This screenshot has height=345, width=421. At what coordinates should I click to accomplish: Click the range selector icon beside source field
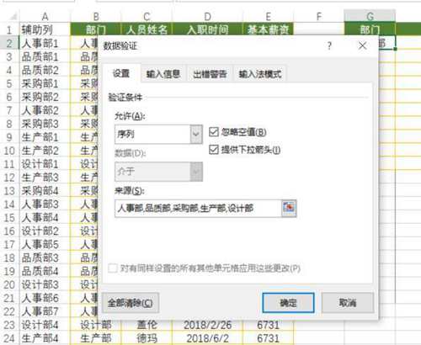point(289,208)
